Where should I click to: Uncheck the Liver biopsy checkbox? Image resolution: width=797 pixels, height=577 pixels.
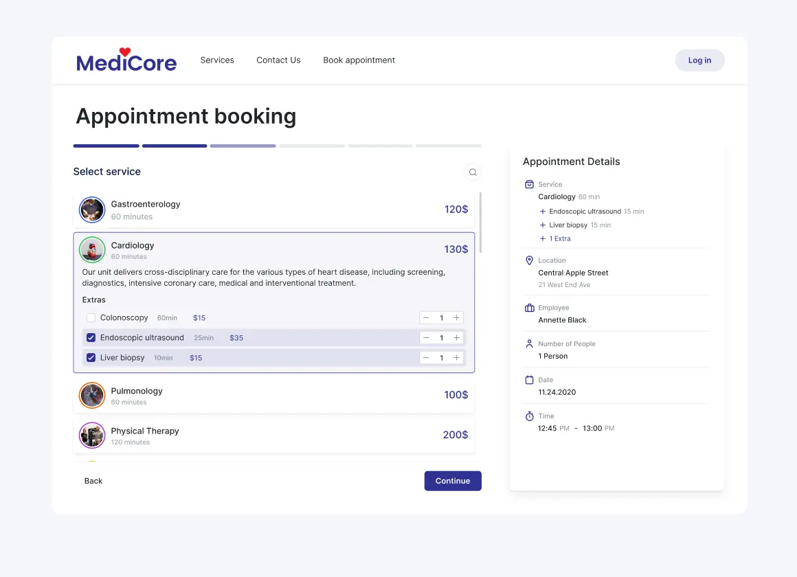pos(91,358)
